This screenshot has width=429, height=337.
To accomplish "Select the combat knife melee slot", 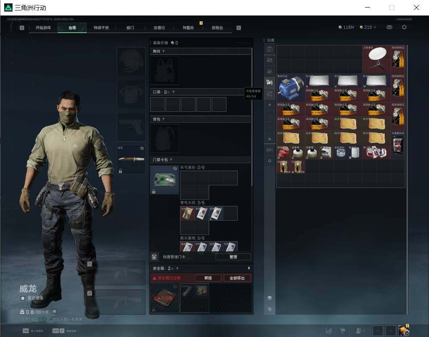I will (131, 159).
